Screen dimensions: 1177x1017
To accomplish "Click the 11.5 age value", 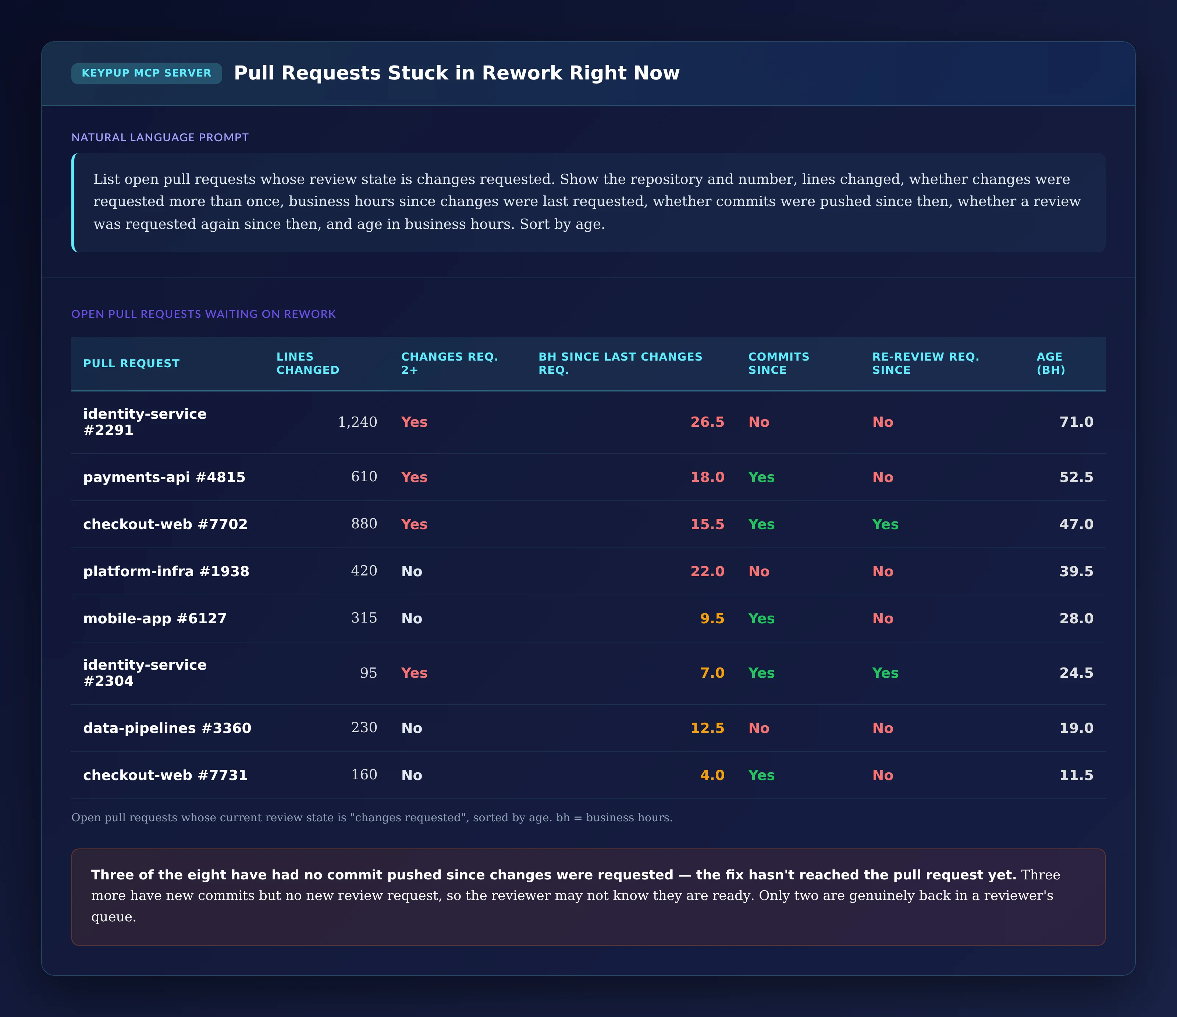I will (1077, 776).
